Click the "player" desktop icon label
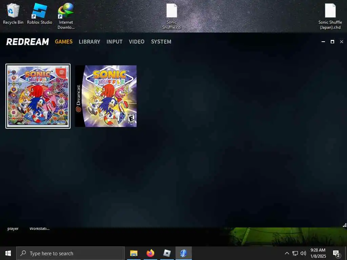The width and height of the screenshot is (347, 260). click(13, 229)
